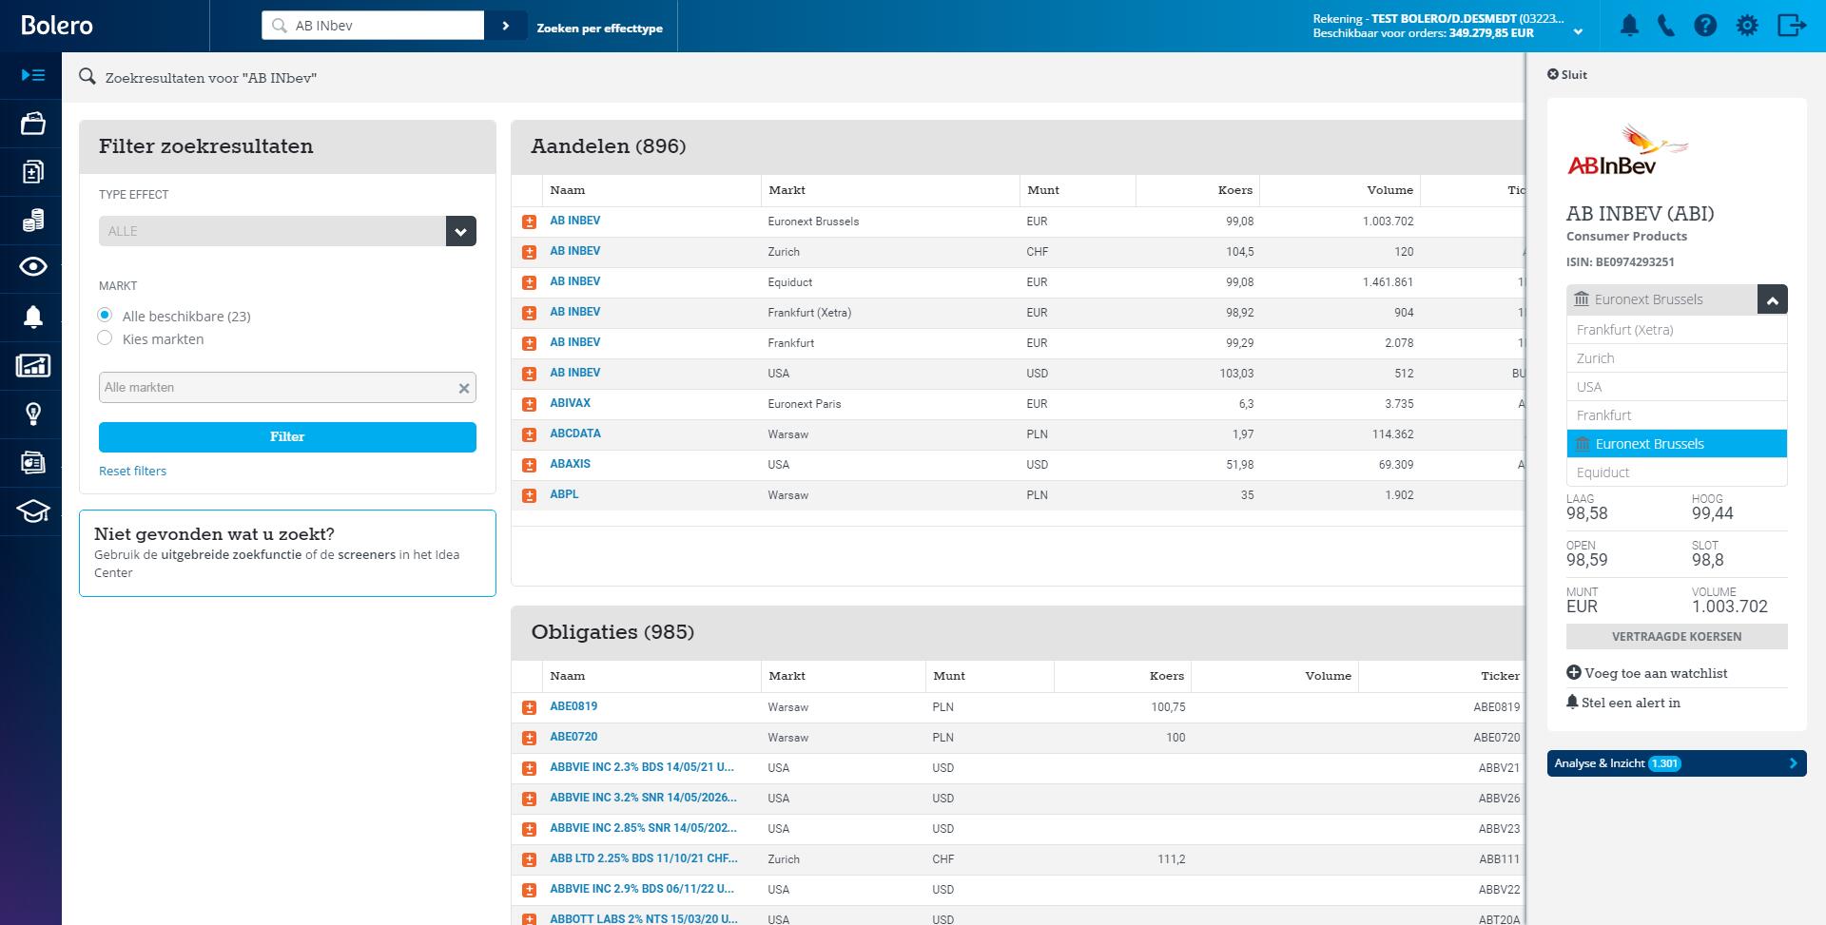Click the phone contact icon
This screenshot has height=925, width=1826.
1666,26
